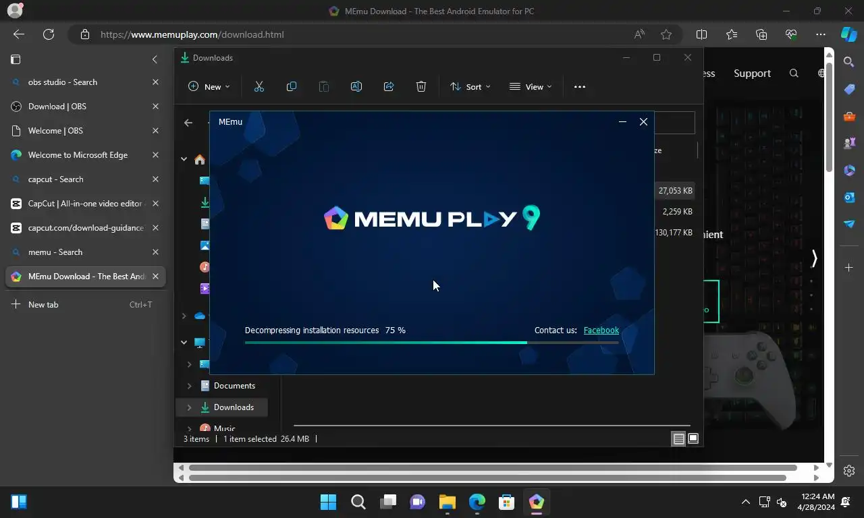This screenshot has width=864, height=518.
Task: Collapse the vertical tabs pane
Action: tap(155, 59)
